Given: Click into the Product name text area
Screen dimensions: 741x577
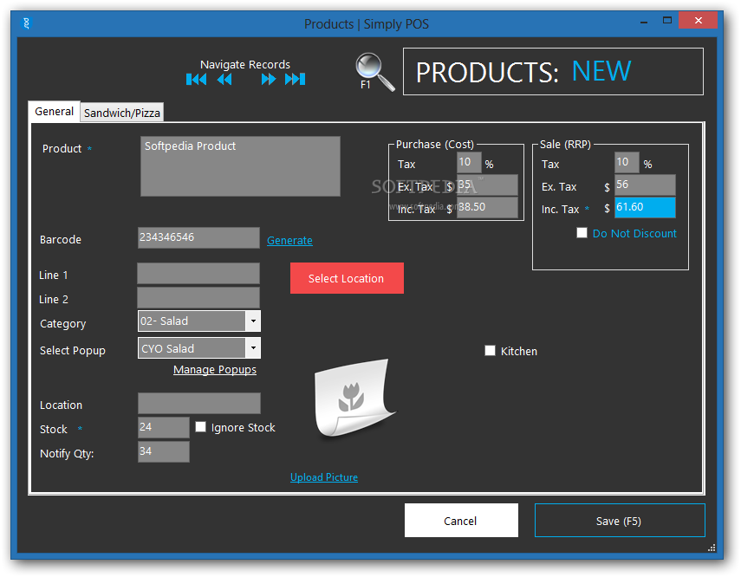Looking at the screenshot, I should [241, 166].
